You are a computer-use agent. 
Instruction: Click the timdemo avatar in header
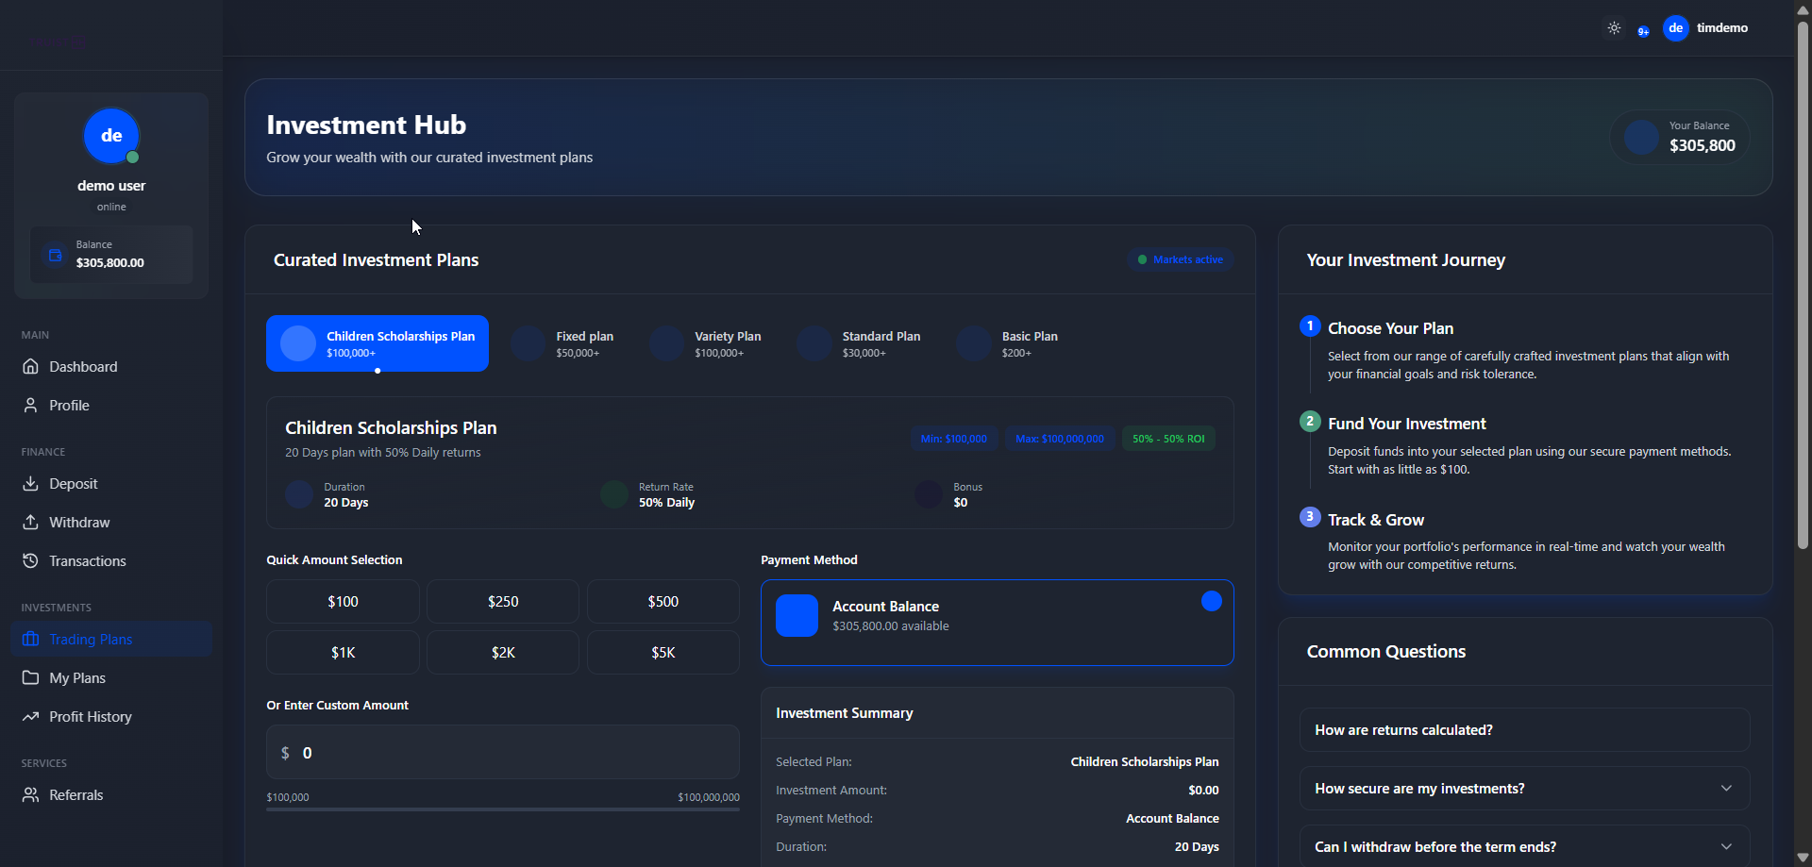coord(1675,28)
